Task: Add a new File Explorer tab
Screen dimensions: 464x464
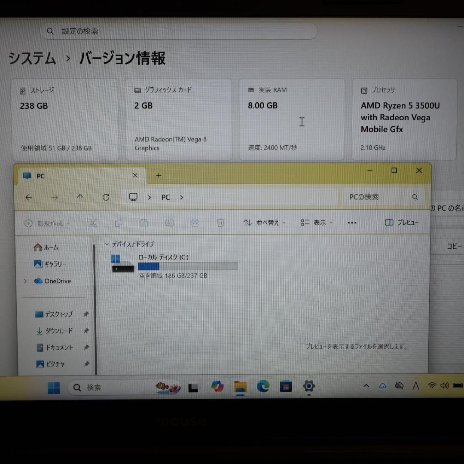Action: [159, 175]
